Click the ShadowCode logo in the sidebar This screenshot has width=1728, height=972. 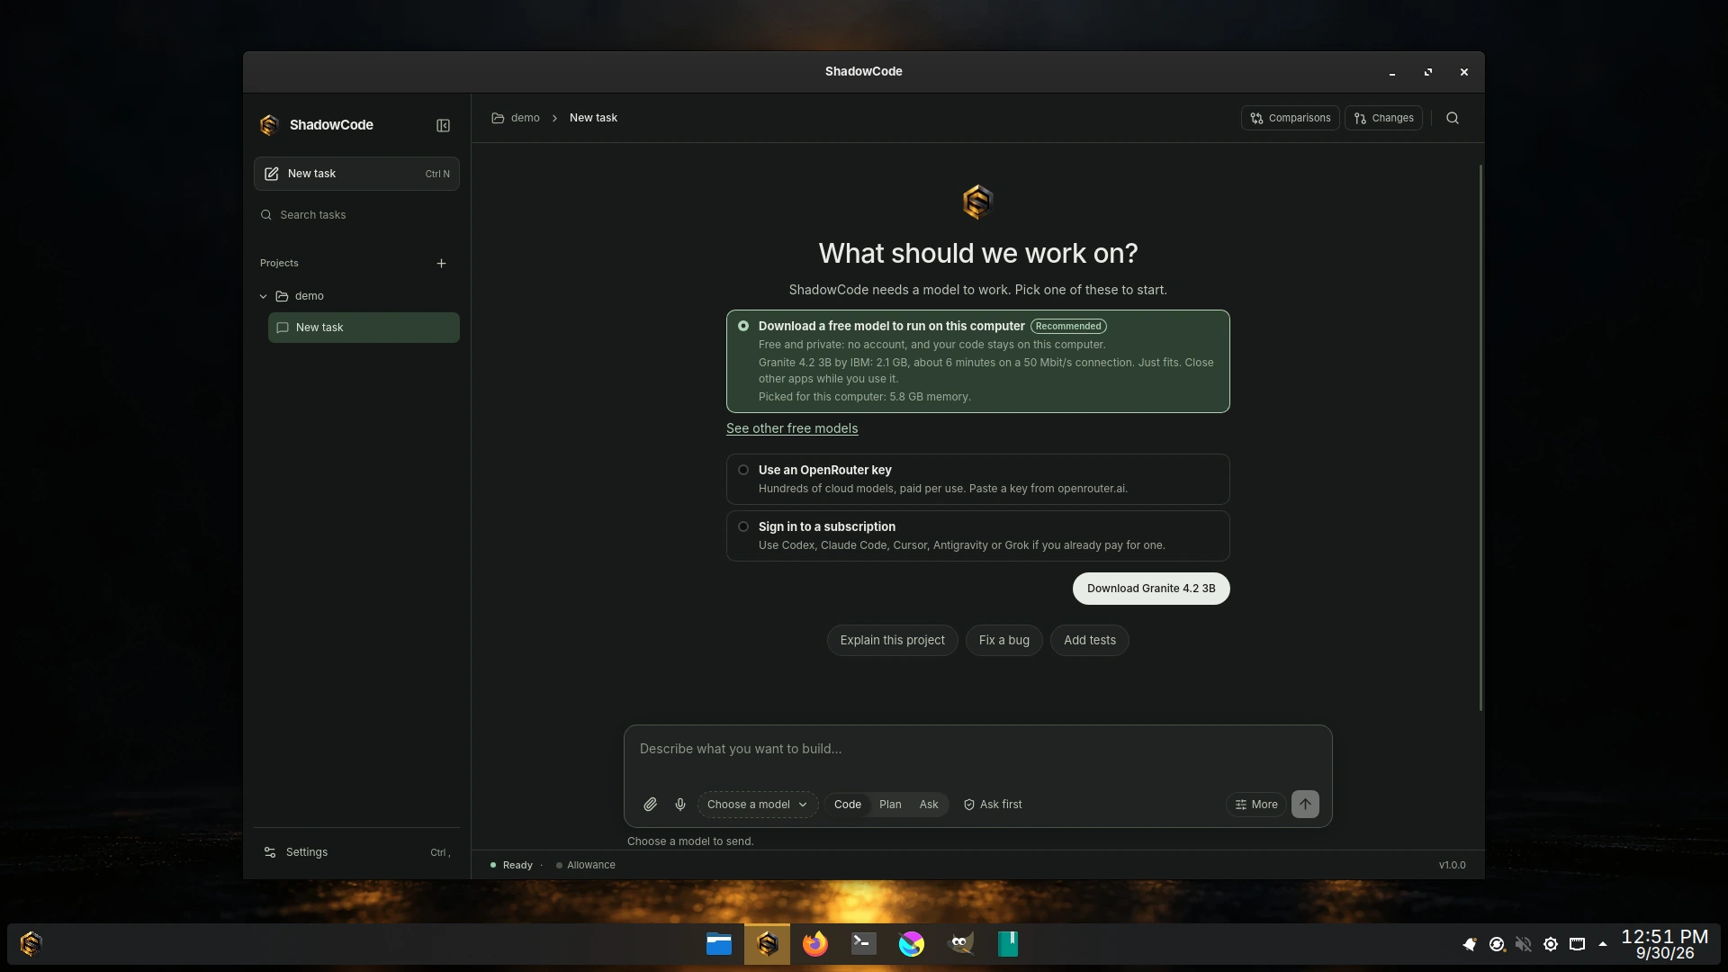click(x=269, y=125)
